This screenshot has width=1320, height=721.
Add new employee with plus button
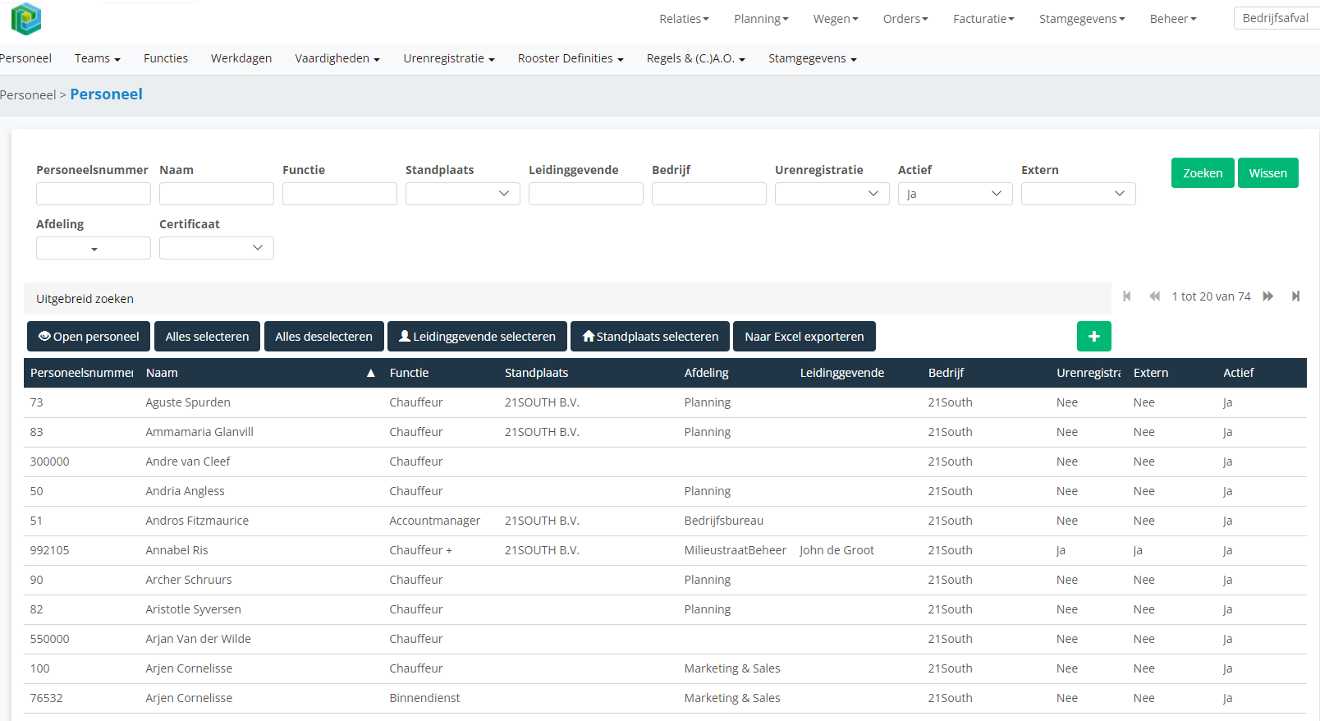pos(1093,337)
